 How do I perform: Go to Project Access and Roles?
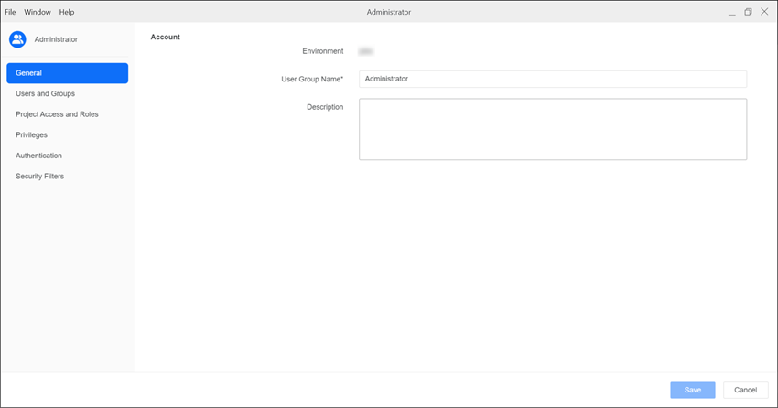click(x=57, y=114)
